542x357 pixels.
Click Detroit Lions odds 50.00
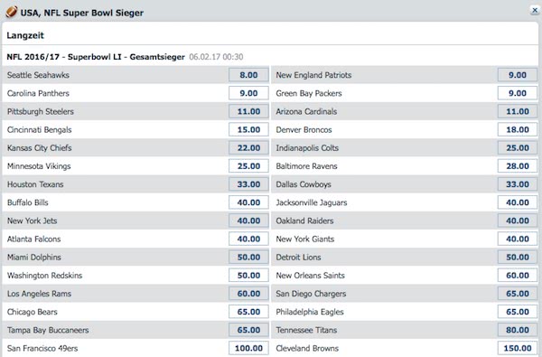point(518,258)
